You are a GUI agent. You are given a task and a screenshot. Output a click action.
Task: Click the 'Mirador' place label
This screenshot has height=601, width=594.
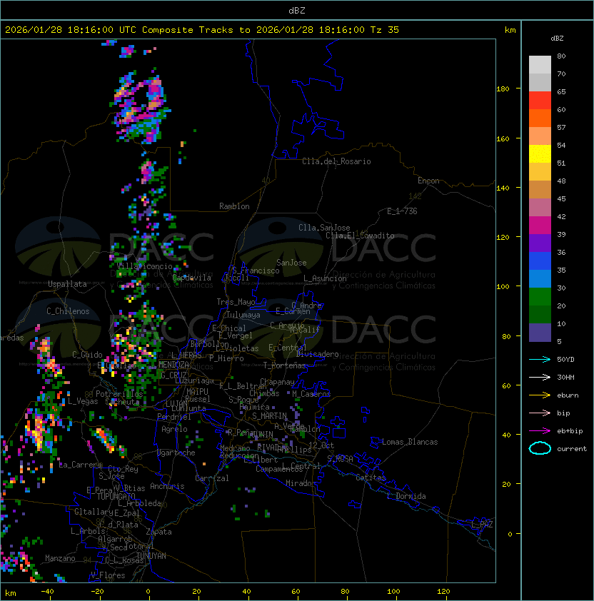click(301, 483)
